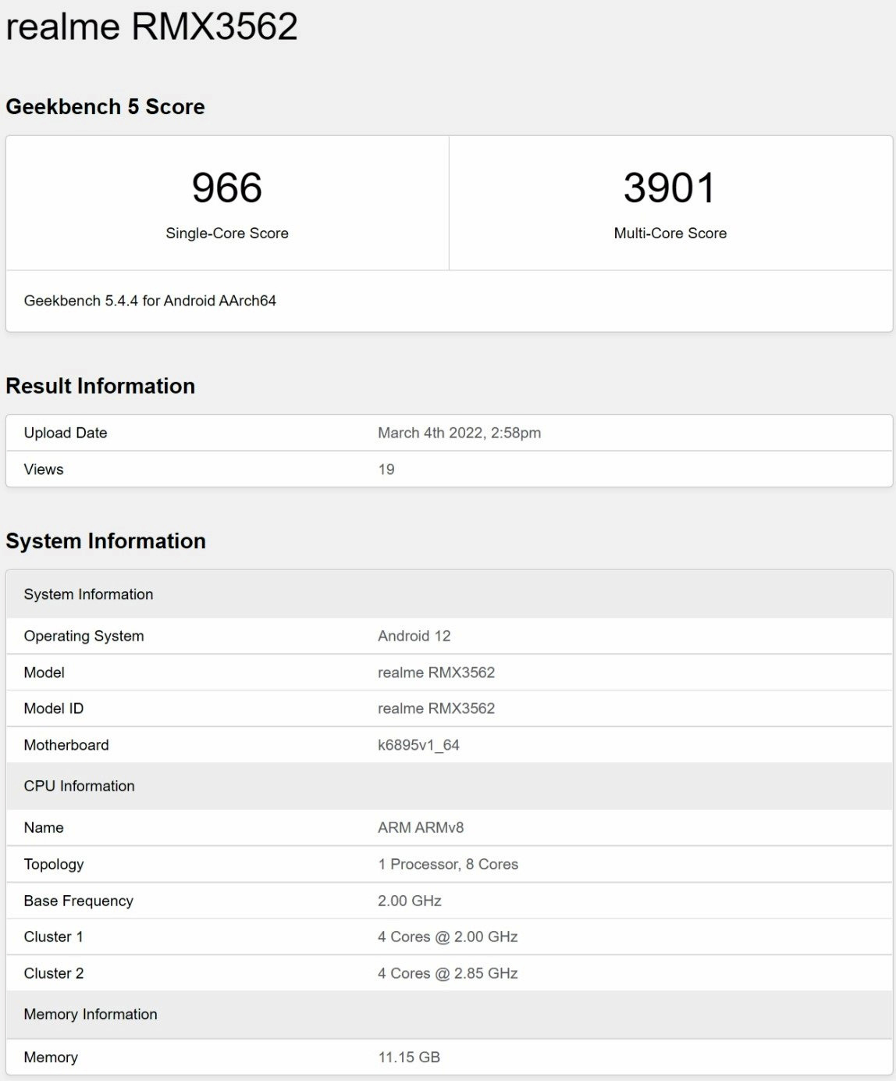
Task: Click the upload date March 4th 2022 value
Action: [x=459, y=433]
